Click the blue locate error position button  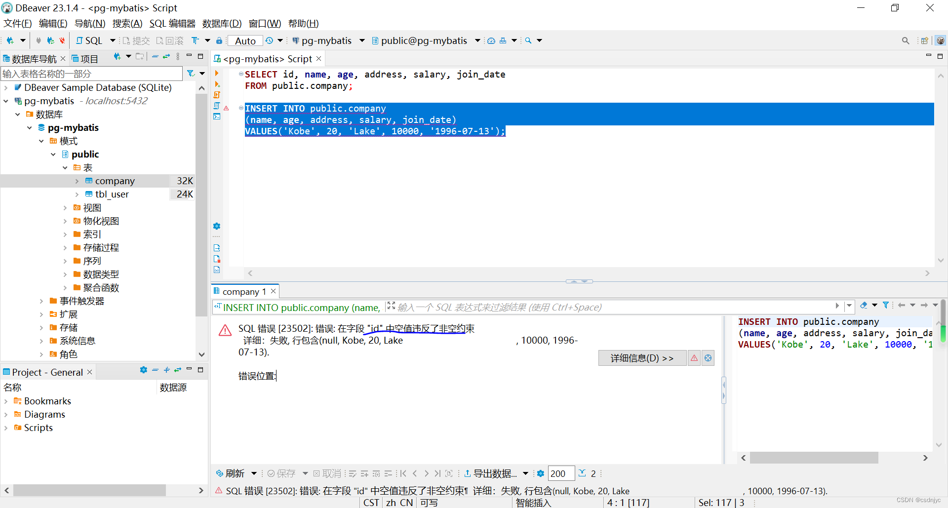point(708,358)
